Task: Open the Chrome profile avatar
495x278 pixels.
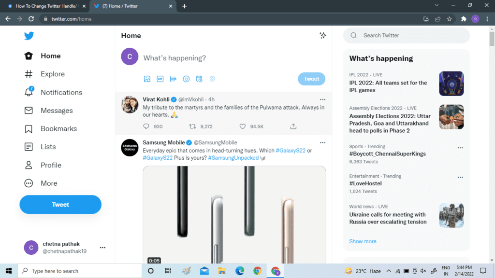Action: (x=476, y=19)
